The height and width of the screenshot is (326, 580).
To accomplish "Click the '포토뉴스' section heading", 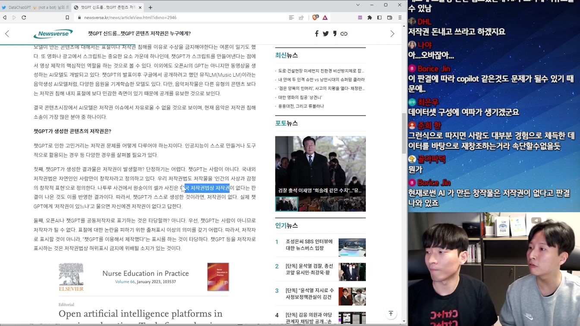I will coord(287,123).
